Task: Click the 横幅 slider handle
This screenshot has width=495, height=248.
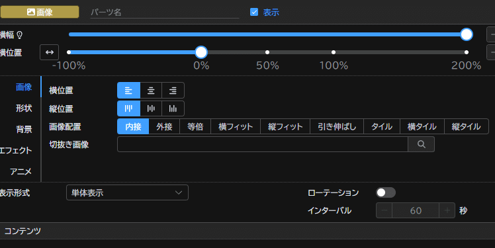Action: (467, 34)
